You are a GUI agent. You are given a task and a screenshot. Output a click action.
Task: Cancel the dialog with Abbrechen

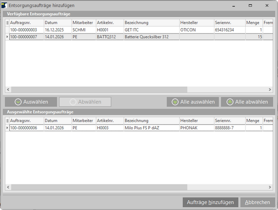[x=257, y=202]
